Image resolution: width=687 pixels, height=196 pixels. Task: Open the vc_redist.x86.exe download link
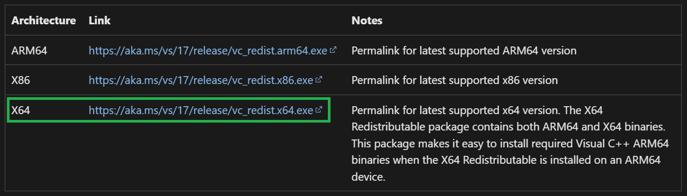(201, 80)
